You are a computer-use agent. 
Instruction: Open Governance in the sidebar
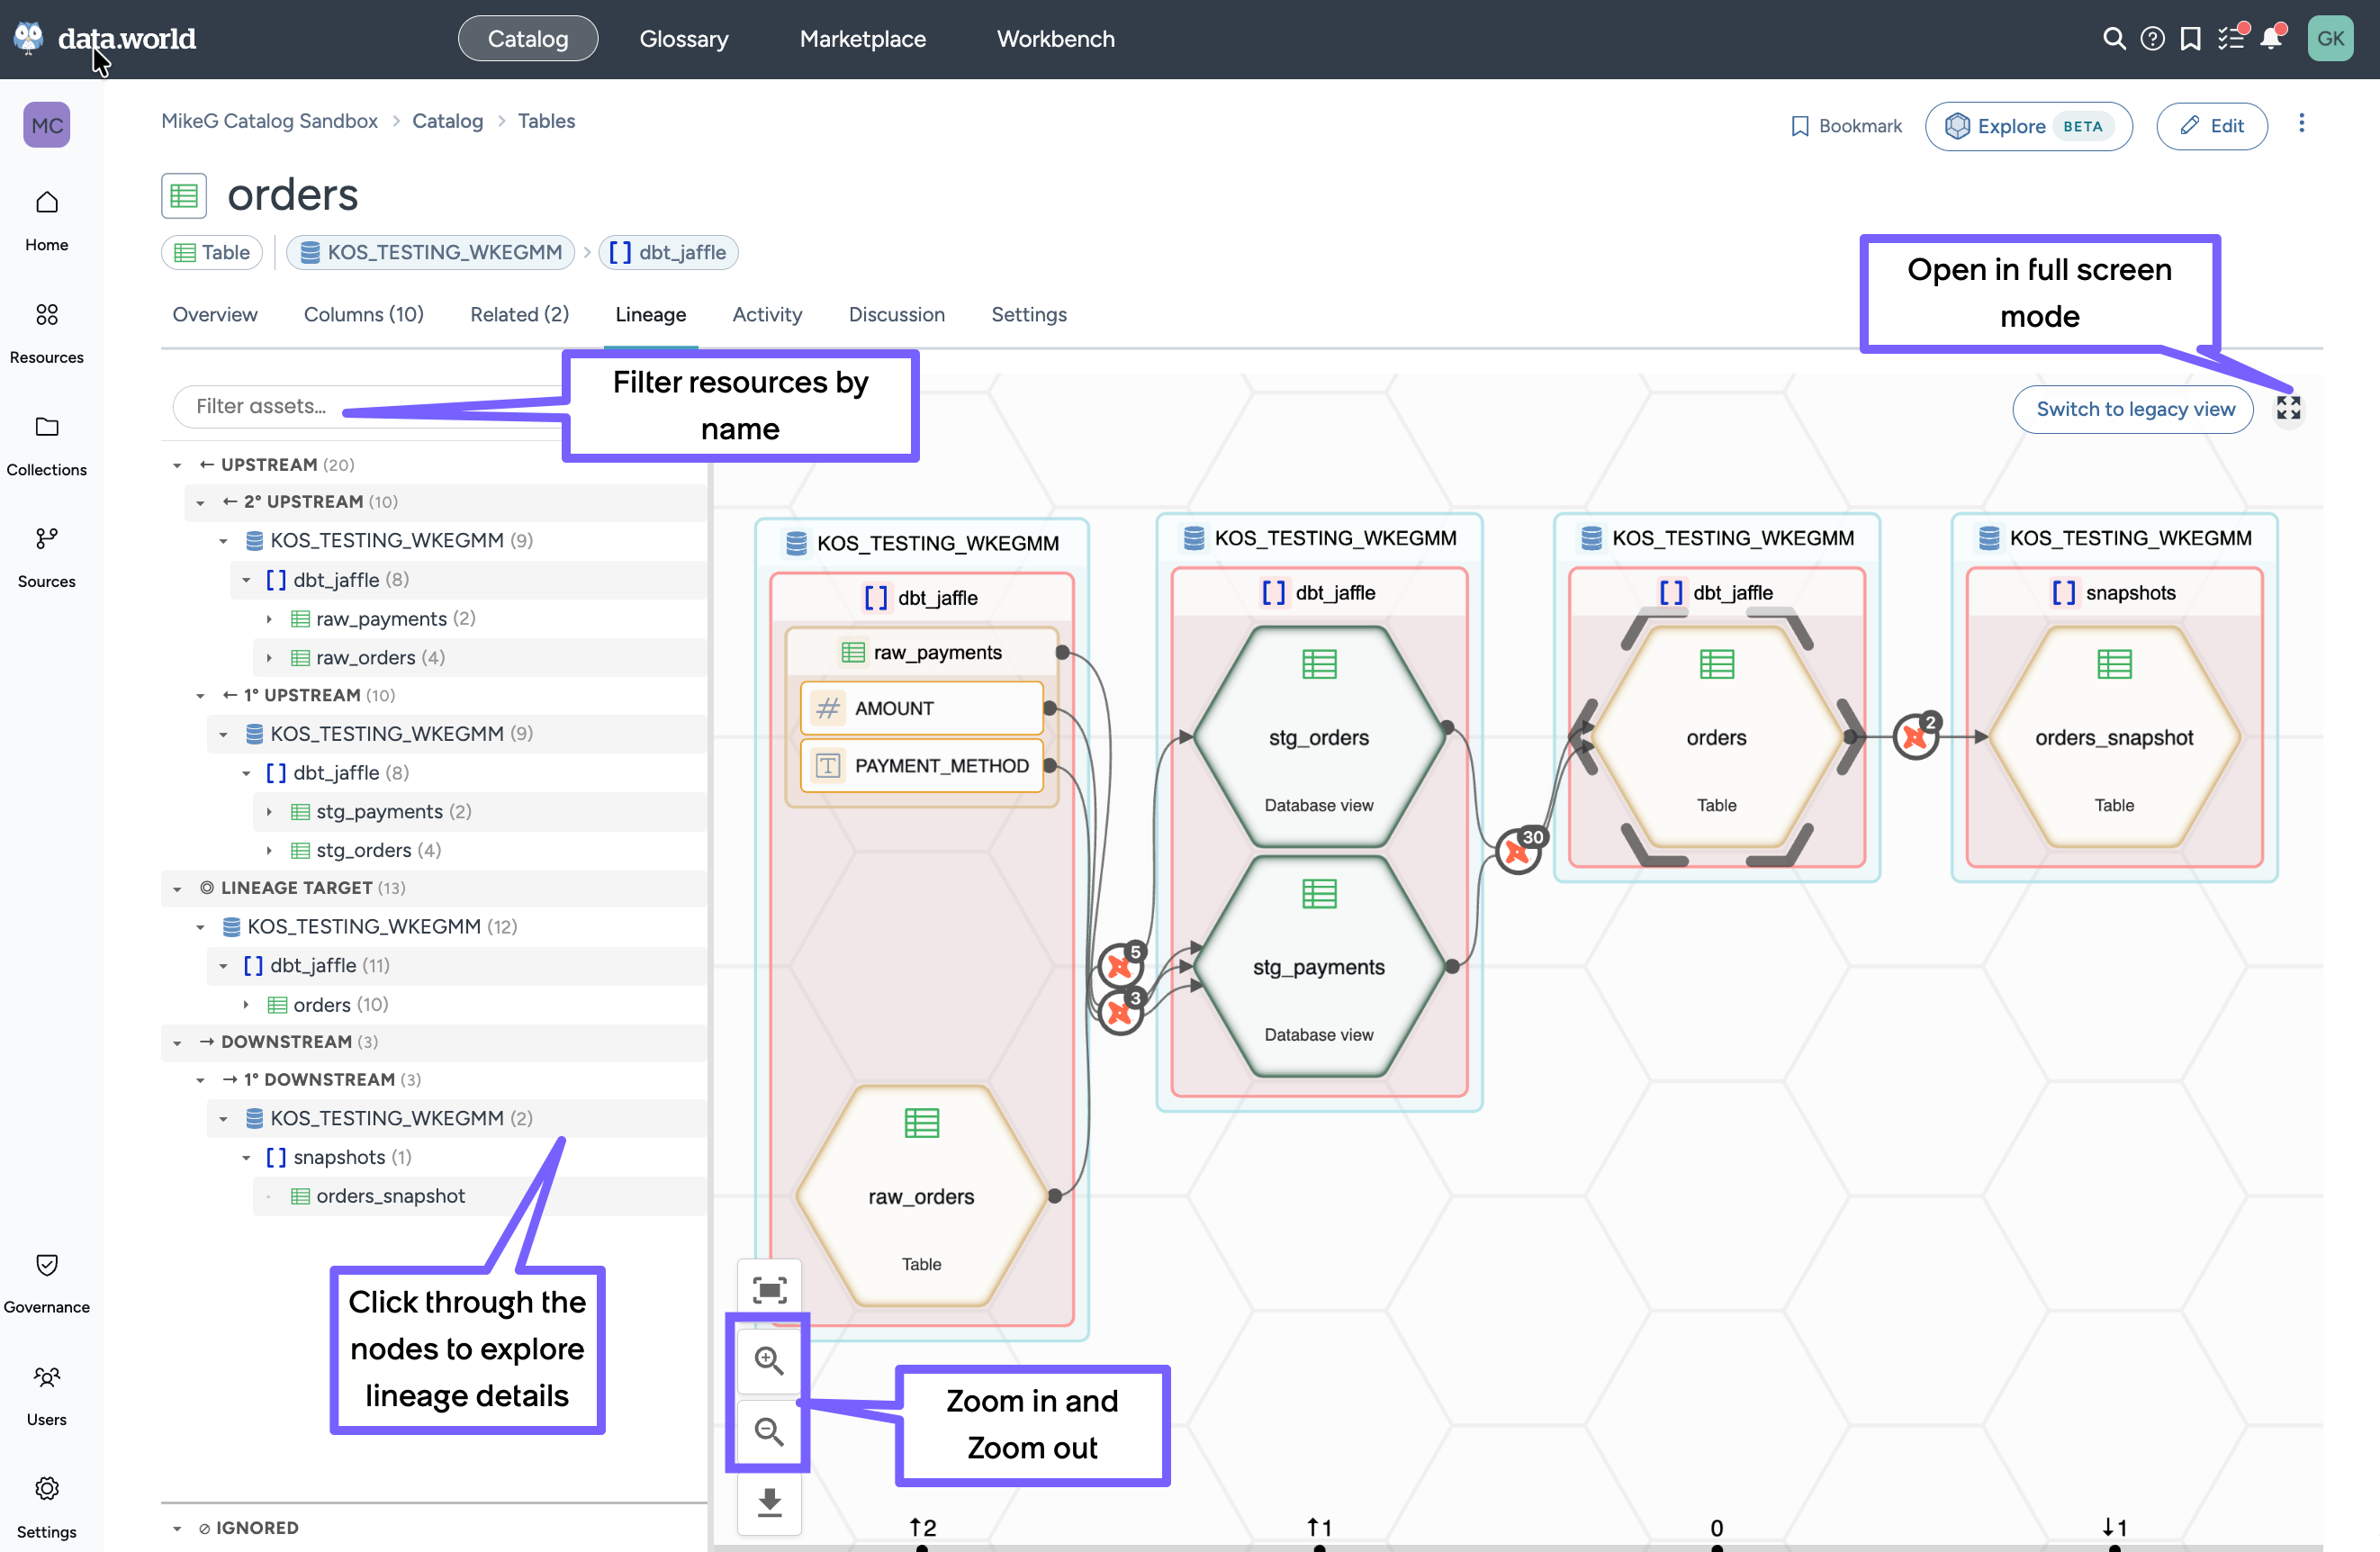point(47,1283)
